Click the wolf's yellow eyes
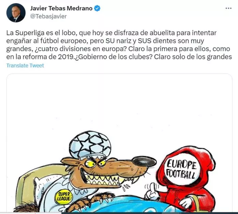This screenshot has height=214, width=238. [x=95, y=163]
